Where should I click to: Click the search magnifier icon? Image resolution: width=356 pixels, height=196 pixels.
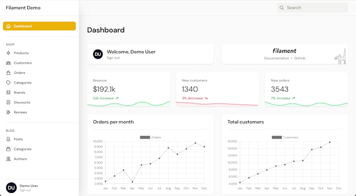coord(282,8)
